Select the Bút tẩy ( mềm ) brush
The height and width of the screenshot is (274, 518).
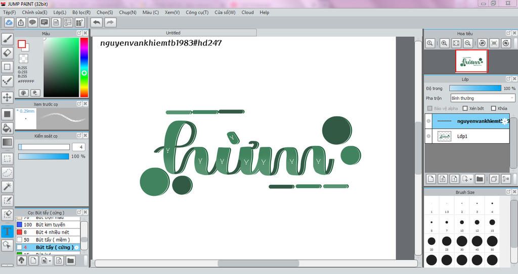(x=48, y=240)
